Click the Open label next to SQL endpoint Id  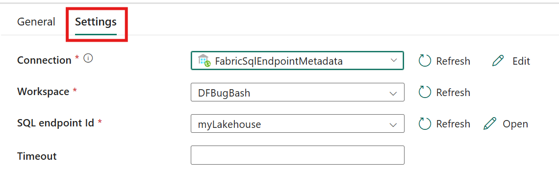pyautogui.click(x=515, y=124)
